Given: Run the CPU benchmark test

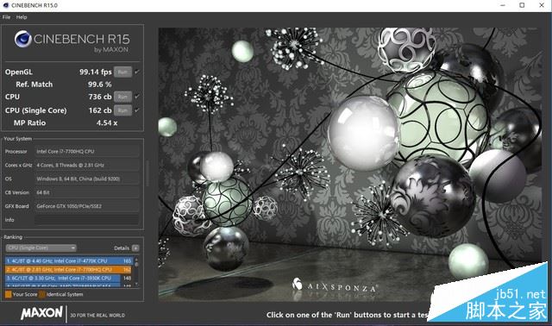Looking at the screenshot, I should coord(122,97).
